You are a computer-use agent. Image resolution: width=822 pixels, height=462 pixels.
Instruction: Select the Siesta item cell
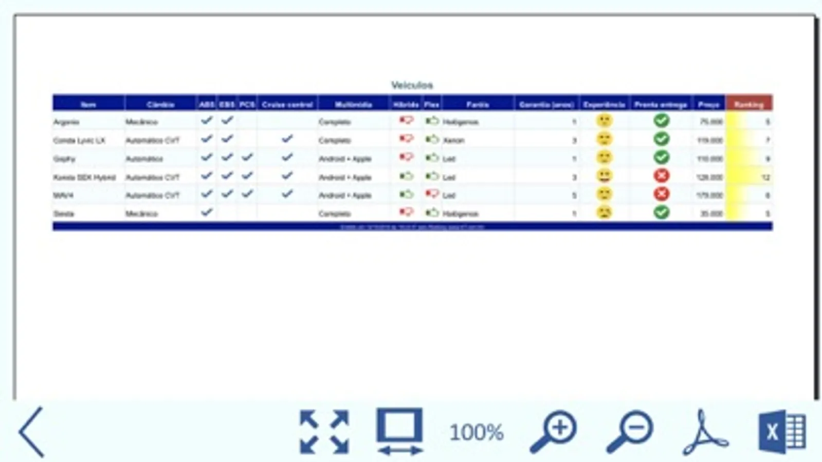click(x=88, y=214)
